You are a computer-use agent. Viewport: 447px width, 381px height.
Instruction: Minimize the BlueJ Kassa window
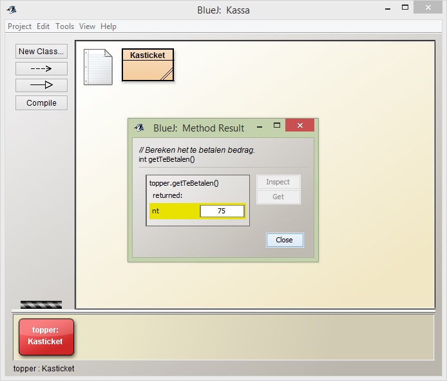click(x=388, y=8)
